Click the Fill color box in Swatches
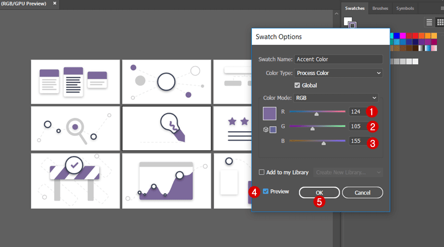Screen dimensions: 444x247 (348, 21)
